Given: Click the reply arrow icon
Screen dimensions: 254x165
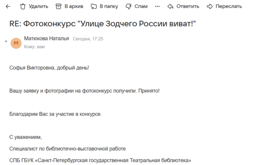Looking at the screenshot, I should pyautogui.click(x=170, y=6).
